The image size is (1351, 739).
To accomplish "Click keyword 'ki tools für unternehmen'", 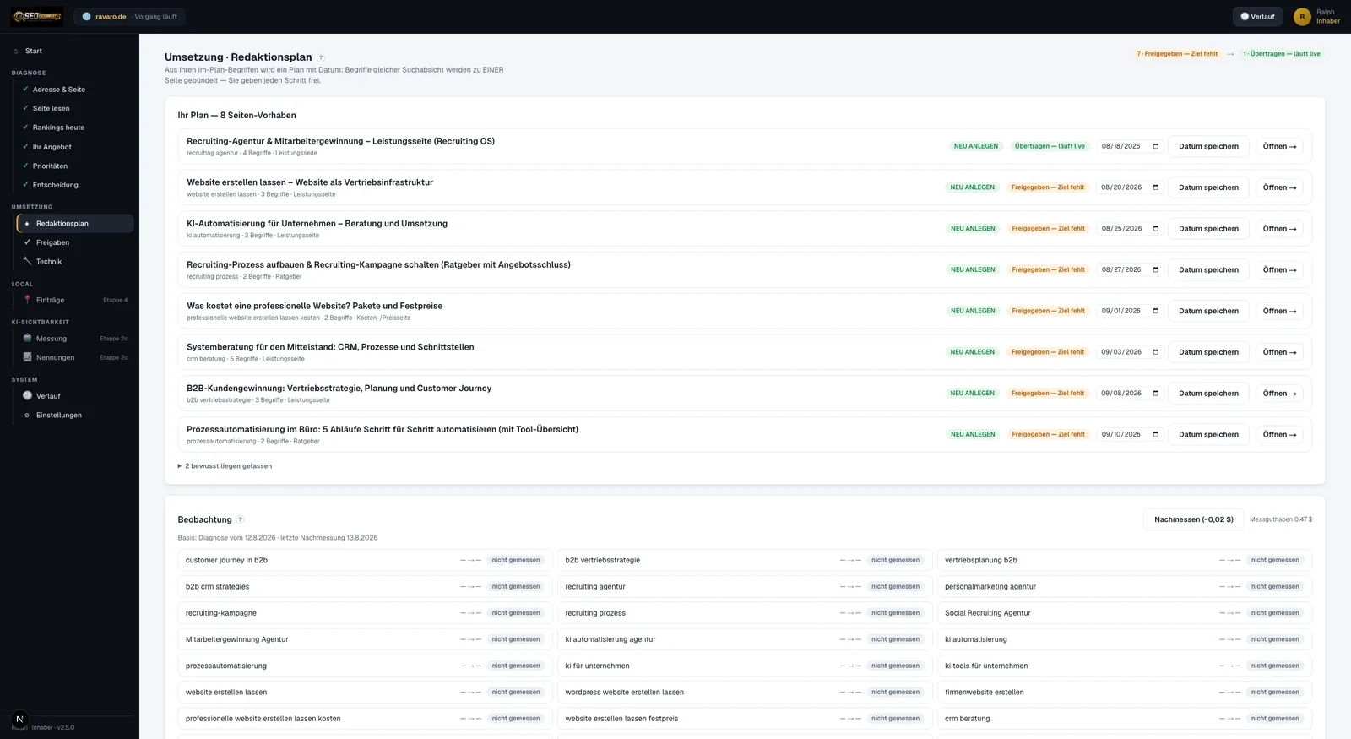I will point(986,666).
